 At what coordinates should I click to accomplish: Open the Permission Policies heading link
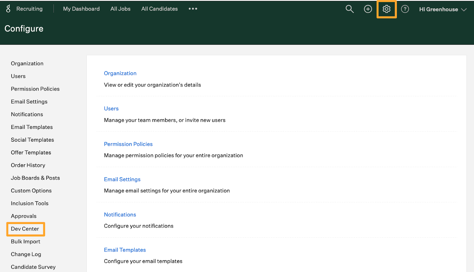[x=128, y=144]
